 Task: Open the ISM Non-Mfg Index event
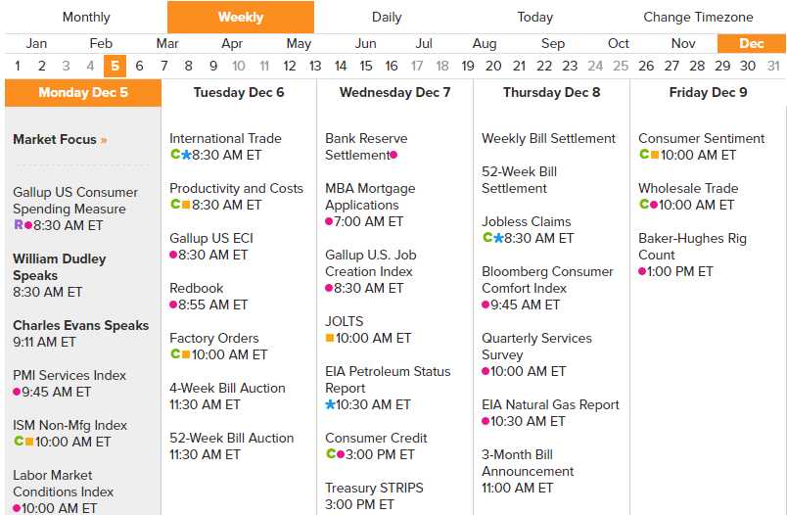[x=69, y=425]
